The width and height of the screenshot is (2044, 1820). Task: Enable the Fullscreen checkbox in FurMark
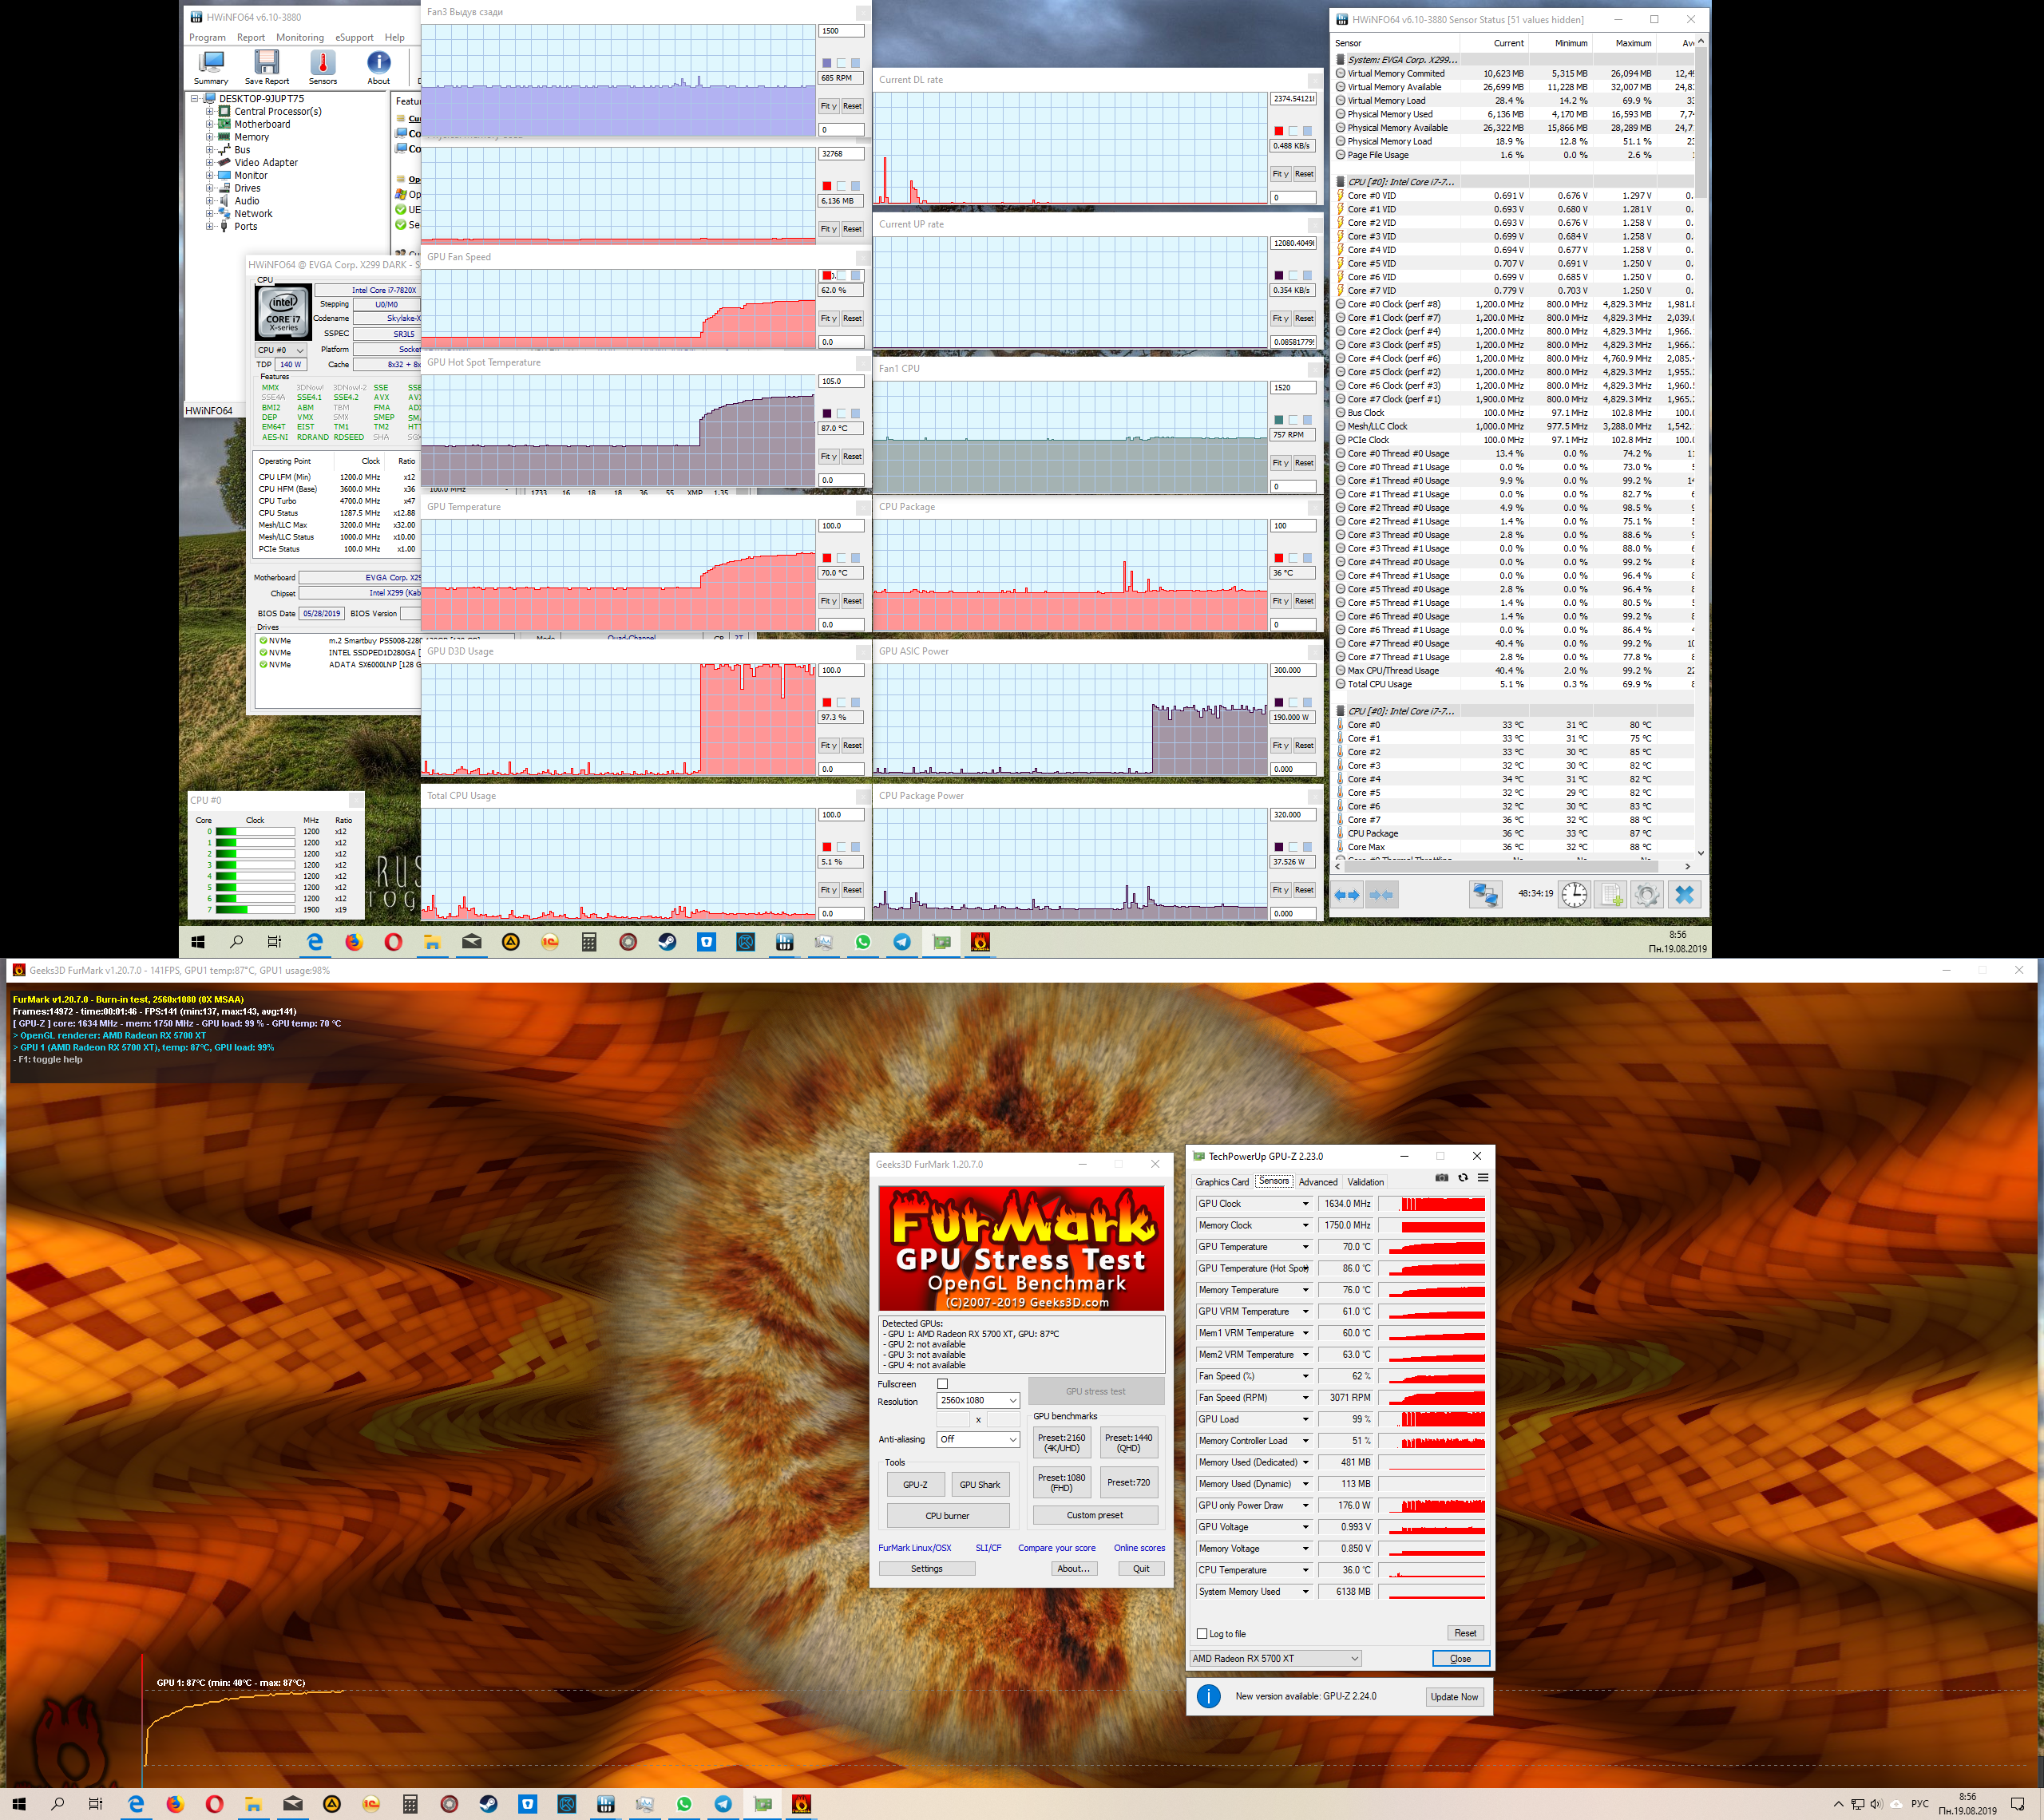[942, 1384]
